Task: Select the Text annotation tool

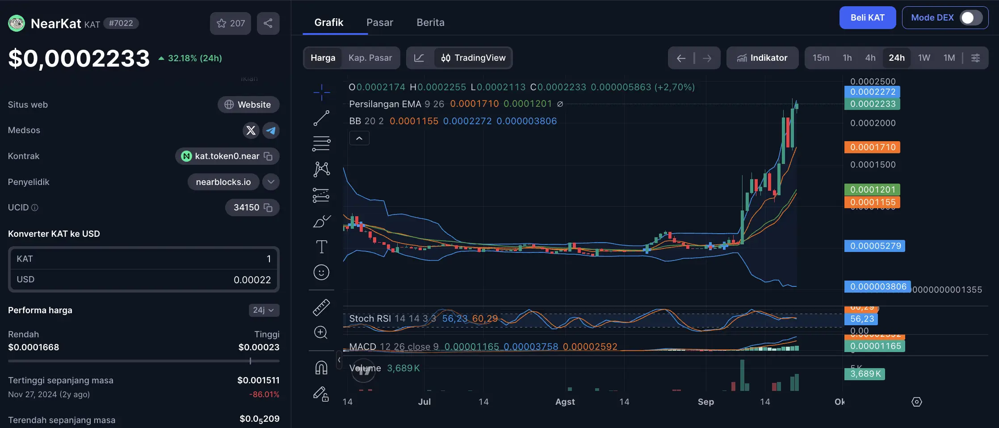Action: [x=321, y=247]
